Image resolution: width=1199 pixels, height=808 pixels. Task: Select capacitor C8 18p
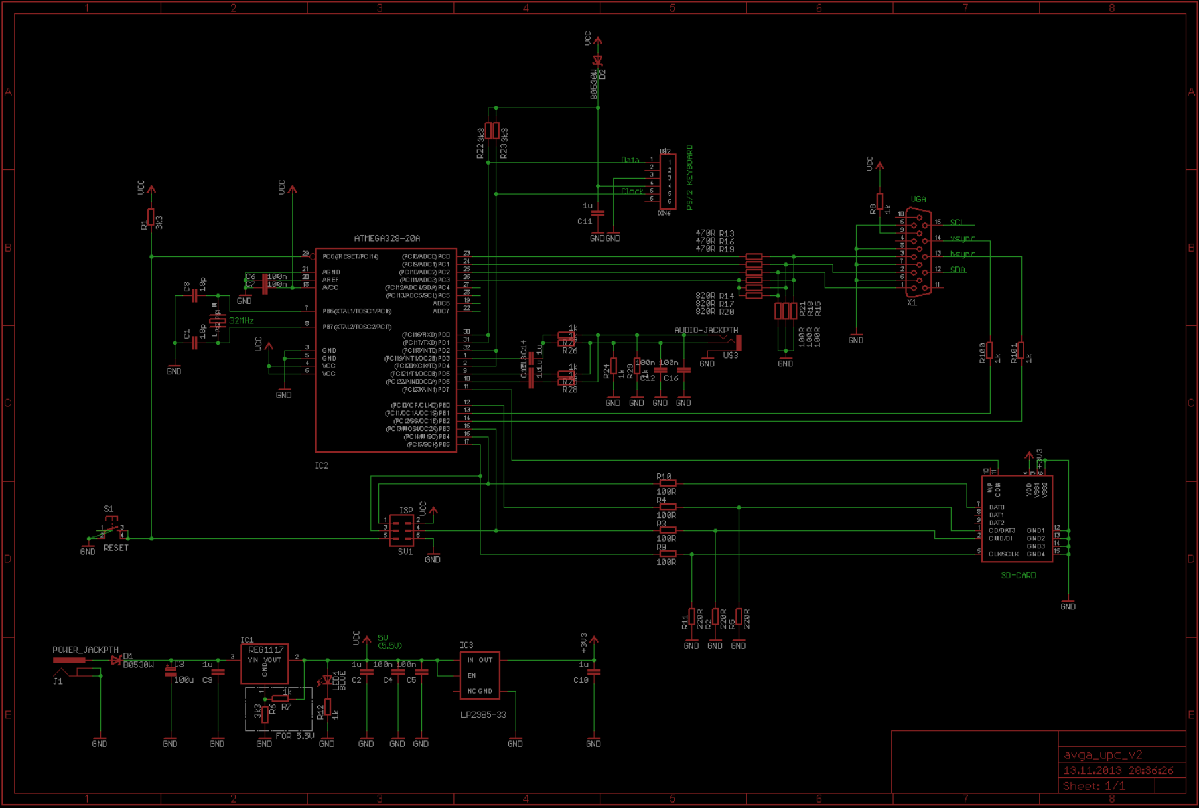194,296
